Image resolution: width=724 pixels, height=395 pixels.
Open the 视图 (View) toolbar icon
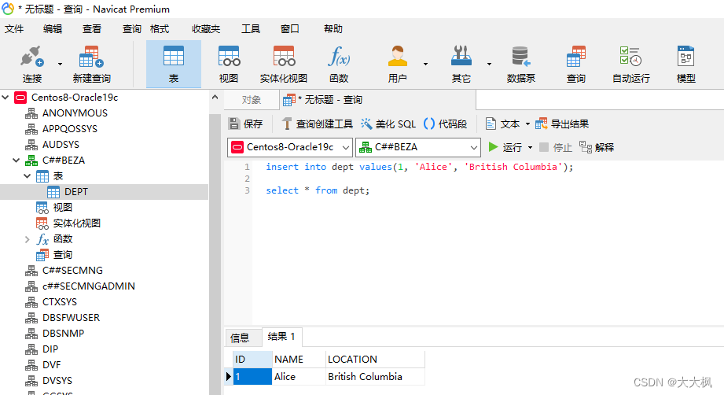[x=229, y=65]
